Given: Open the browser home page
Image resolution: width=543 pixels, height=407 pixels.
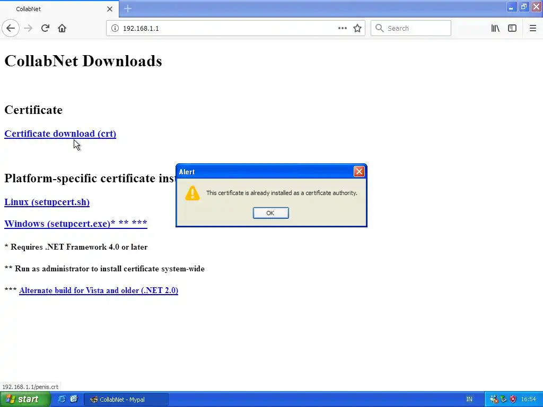Looking at the screenshot, I should pyautogui.click(x=62, y=29).
